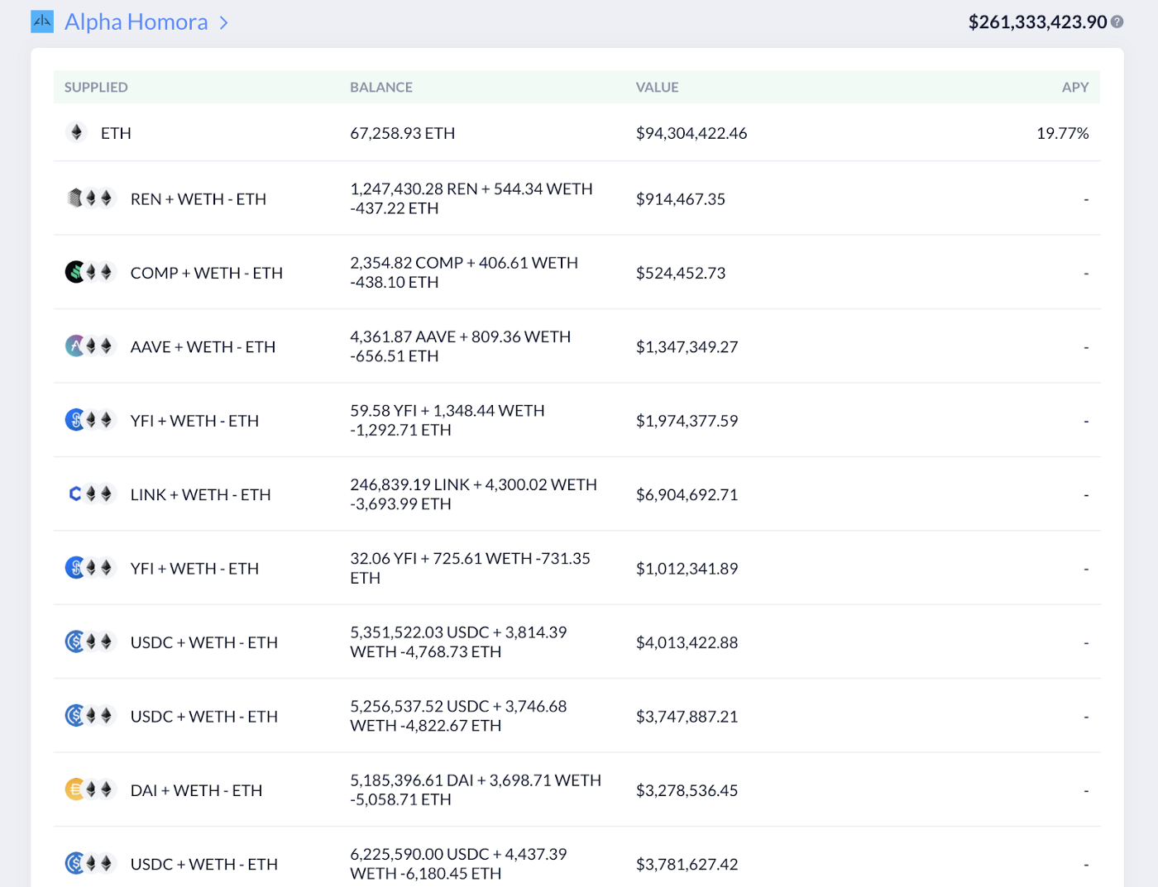Click the LINK token icon
The width and height of the screenshot is (1158, 887).
pos(75,494)
